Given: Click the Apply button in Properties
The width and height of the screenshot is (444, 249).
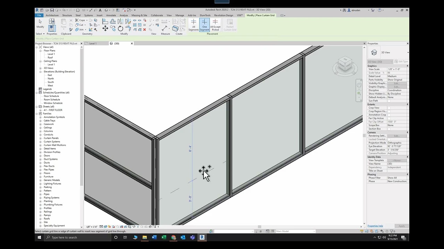Looking at the screenshot, I should coord(402,226).
